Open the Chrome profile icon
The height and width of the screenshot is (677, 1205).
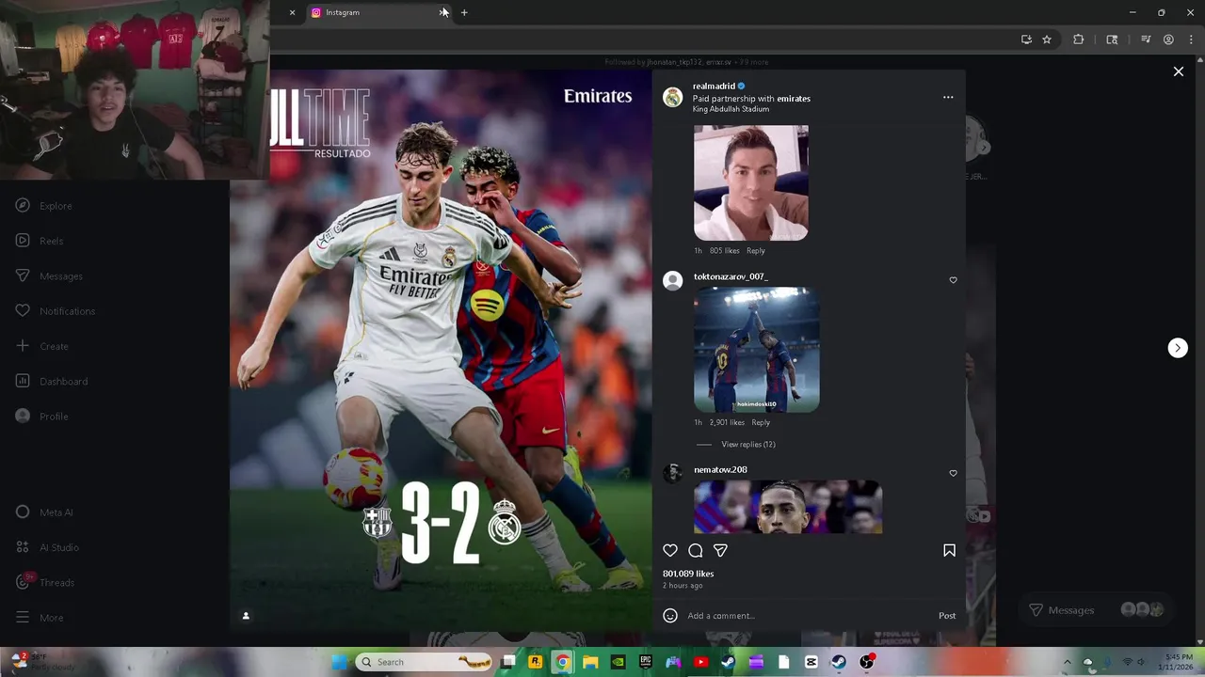click(x=1168, y=39)
